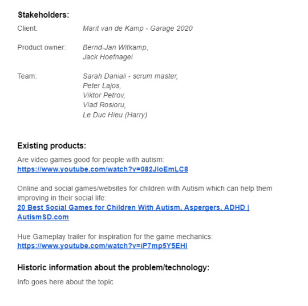
Task: Open the autism video games YouTube link
Action: click(103, 169)
